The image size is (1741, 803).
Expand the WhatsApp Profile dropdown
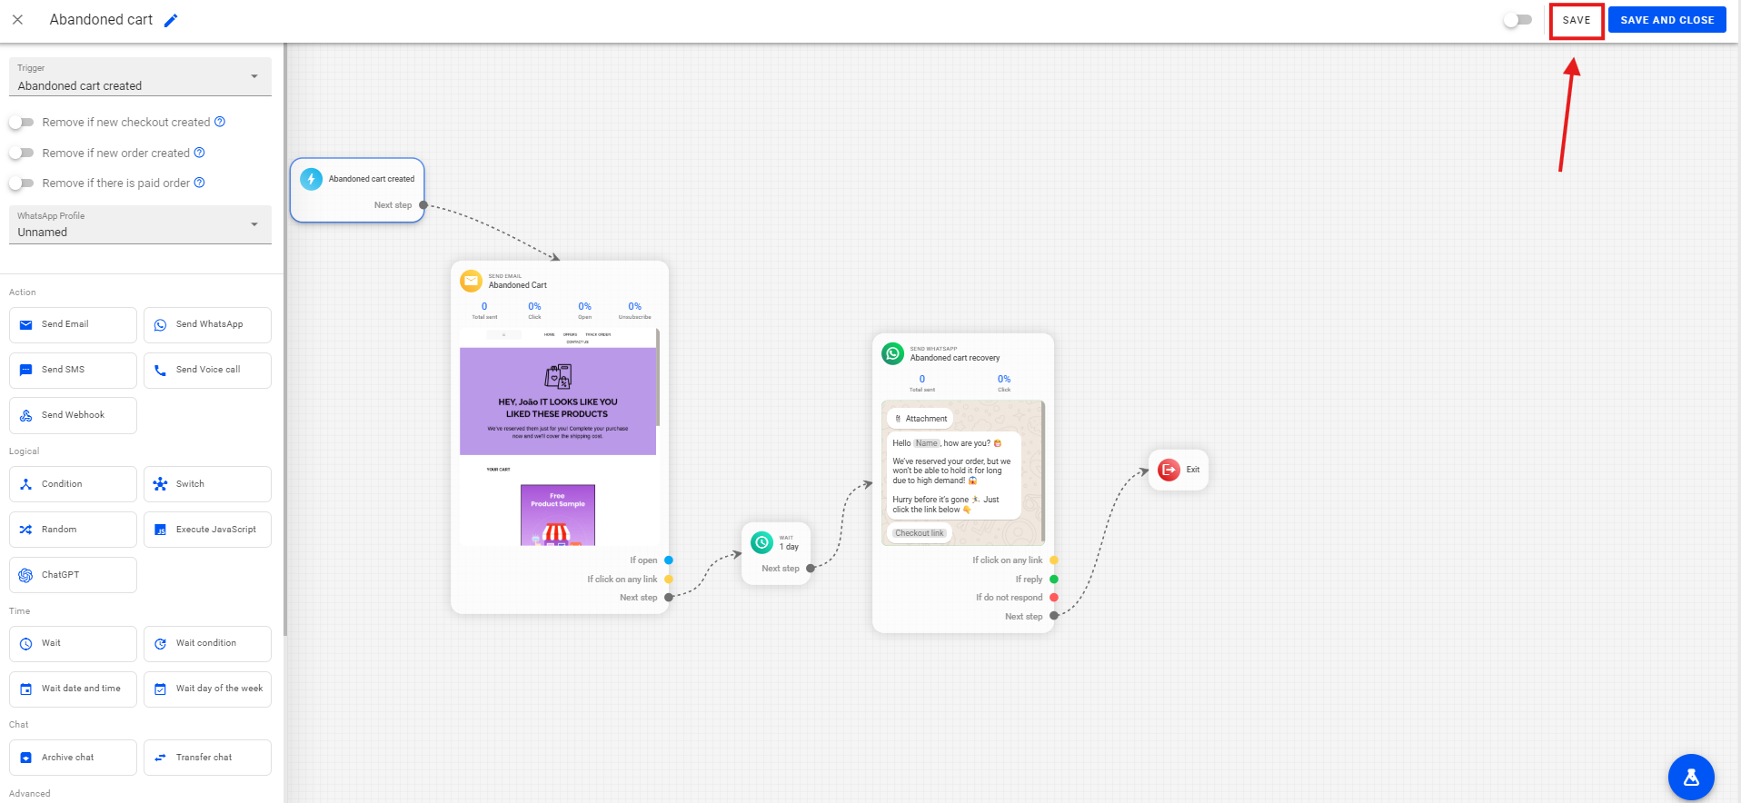tap(140, 225)
